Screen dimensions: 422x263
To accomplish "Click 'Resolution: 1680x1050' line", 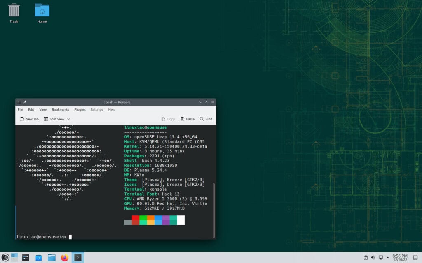I will click(x=150, y=165).
